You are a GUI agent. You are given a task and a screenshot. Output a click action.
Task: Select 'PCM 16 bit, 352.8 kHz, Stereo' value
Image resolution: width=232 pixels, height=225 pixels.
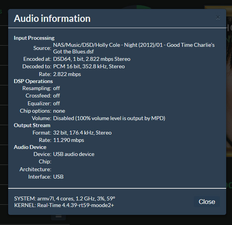[x=89, y=66]
